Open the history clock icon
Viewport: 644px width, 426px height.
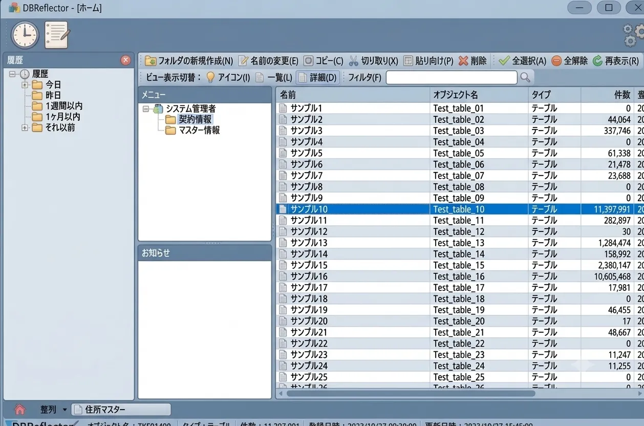pyautogui.click(x=25, y=35)
